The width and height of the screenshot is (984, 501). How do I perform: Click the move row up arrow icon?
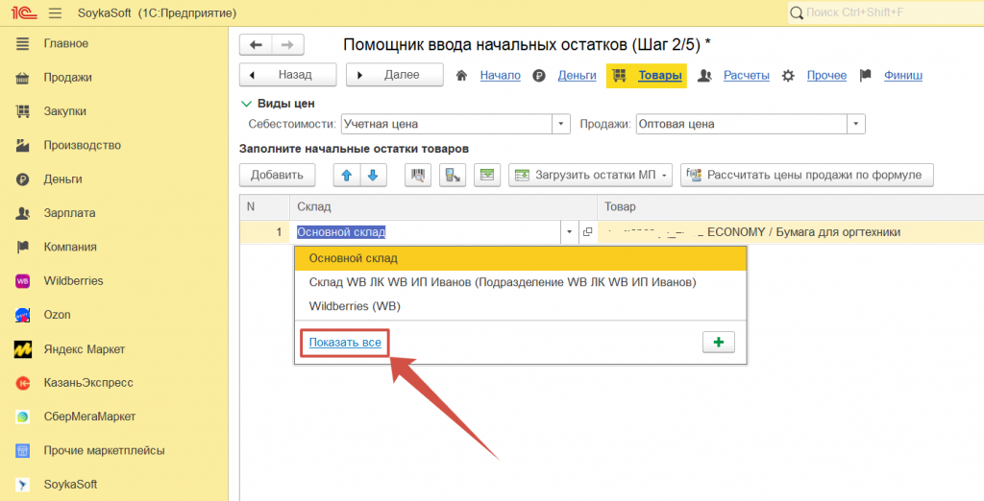pyautogui.click(x=346, y=175)
